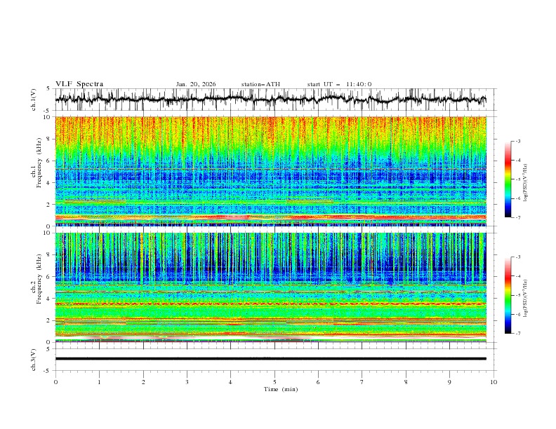Screen dimensions: 556x429
Task: Click the ch.1 PSD color scale bar
Action: click(x=508, y=179)
